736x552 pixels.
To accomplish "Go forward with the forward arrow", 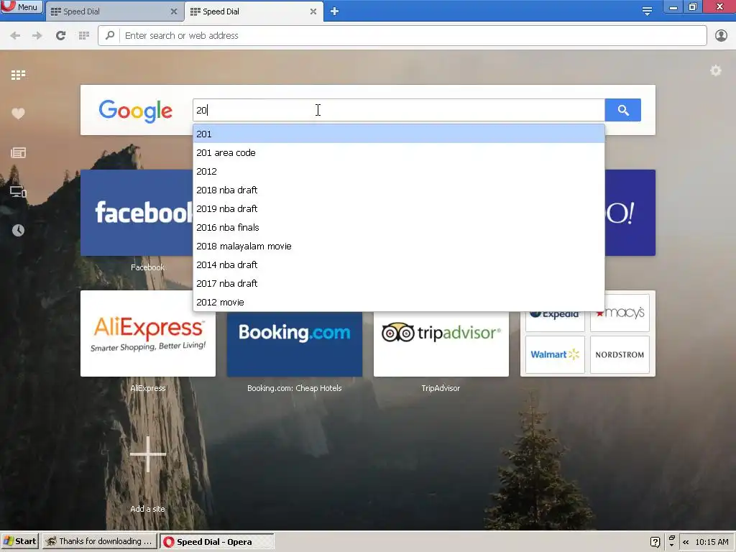I will pyautogui.click(x=37, y=36).
